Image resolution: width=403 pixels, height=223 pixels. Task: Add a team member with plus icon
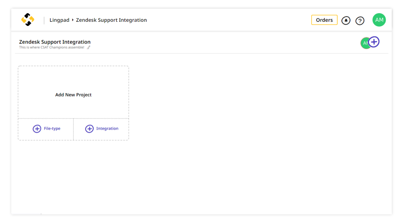pos(374,42)
